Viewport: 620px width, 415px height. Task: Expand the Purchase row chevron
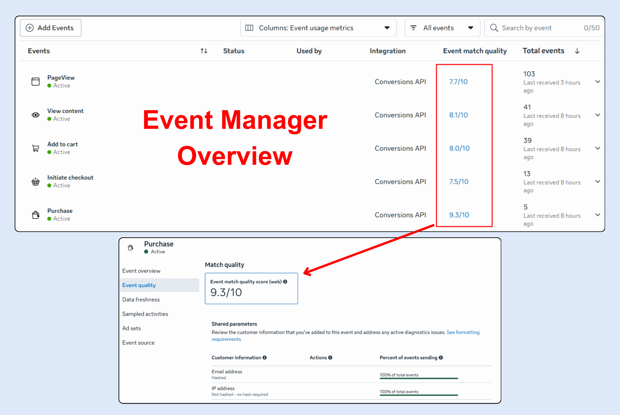click(x=597, y=215)
